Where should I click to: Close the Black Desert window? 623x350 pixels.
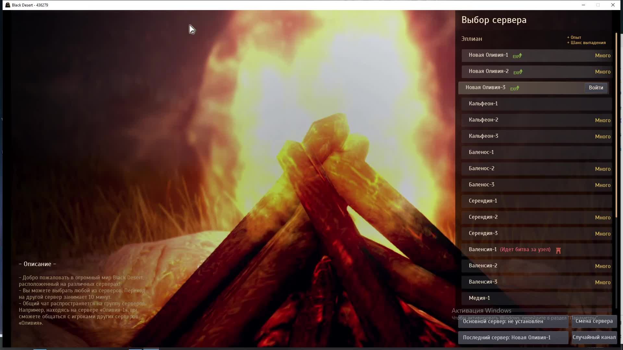pos(613,5)
